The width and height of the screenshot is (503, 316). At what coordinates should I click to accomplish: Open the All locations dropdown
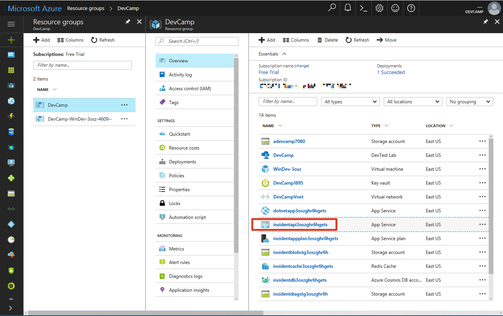(413, 102)
